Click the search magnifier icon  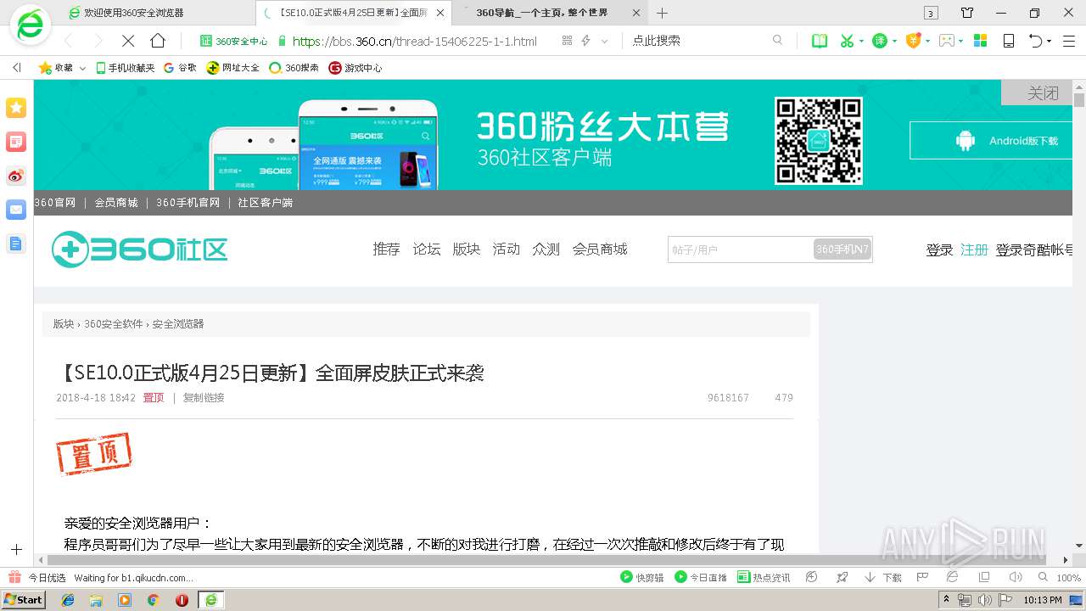coord(777,40)
